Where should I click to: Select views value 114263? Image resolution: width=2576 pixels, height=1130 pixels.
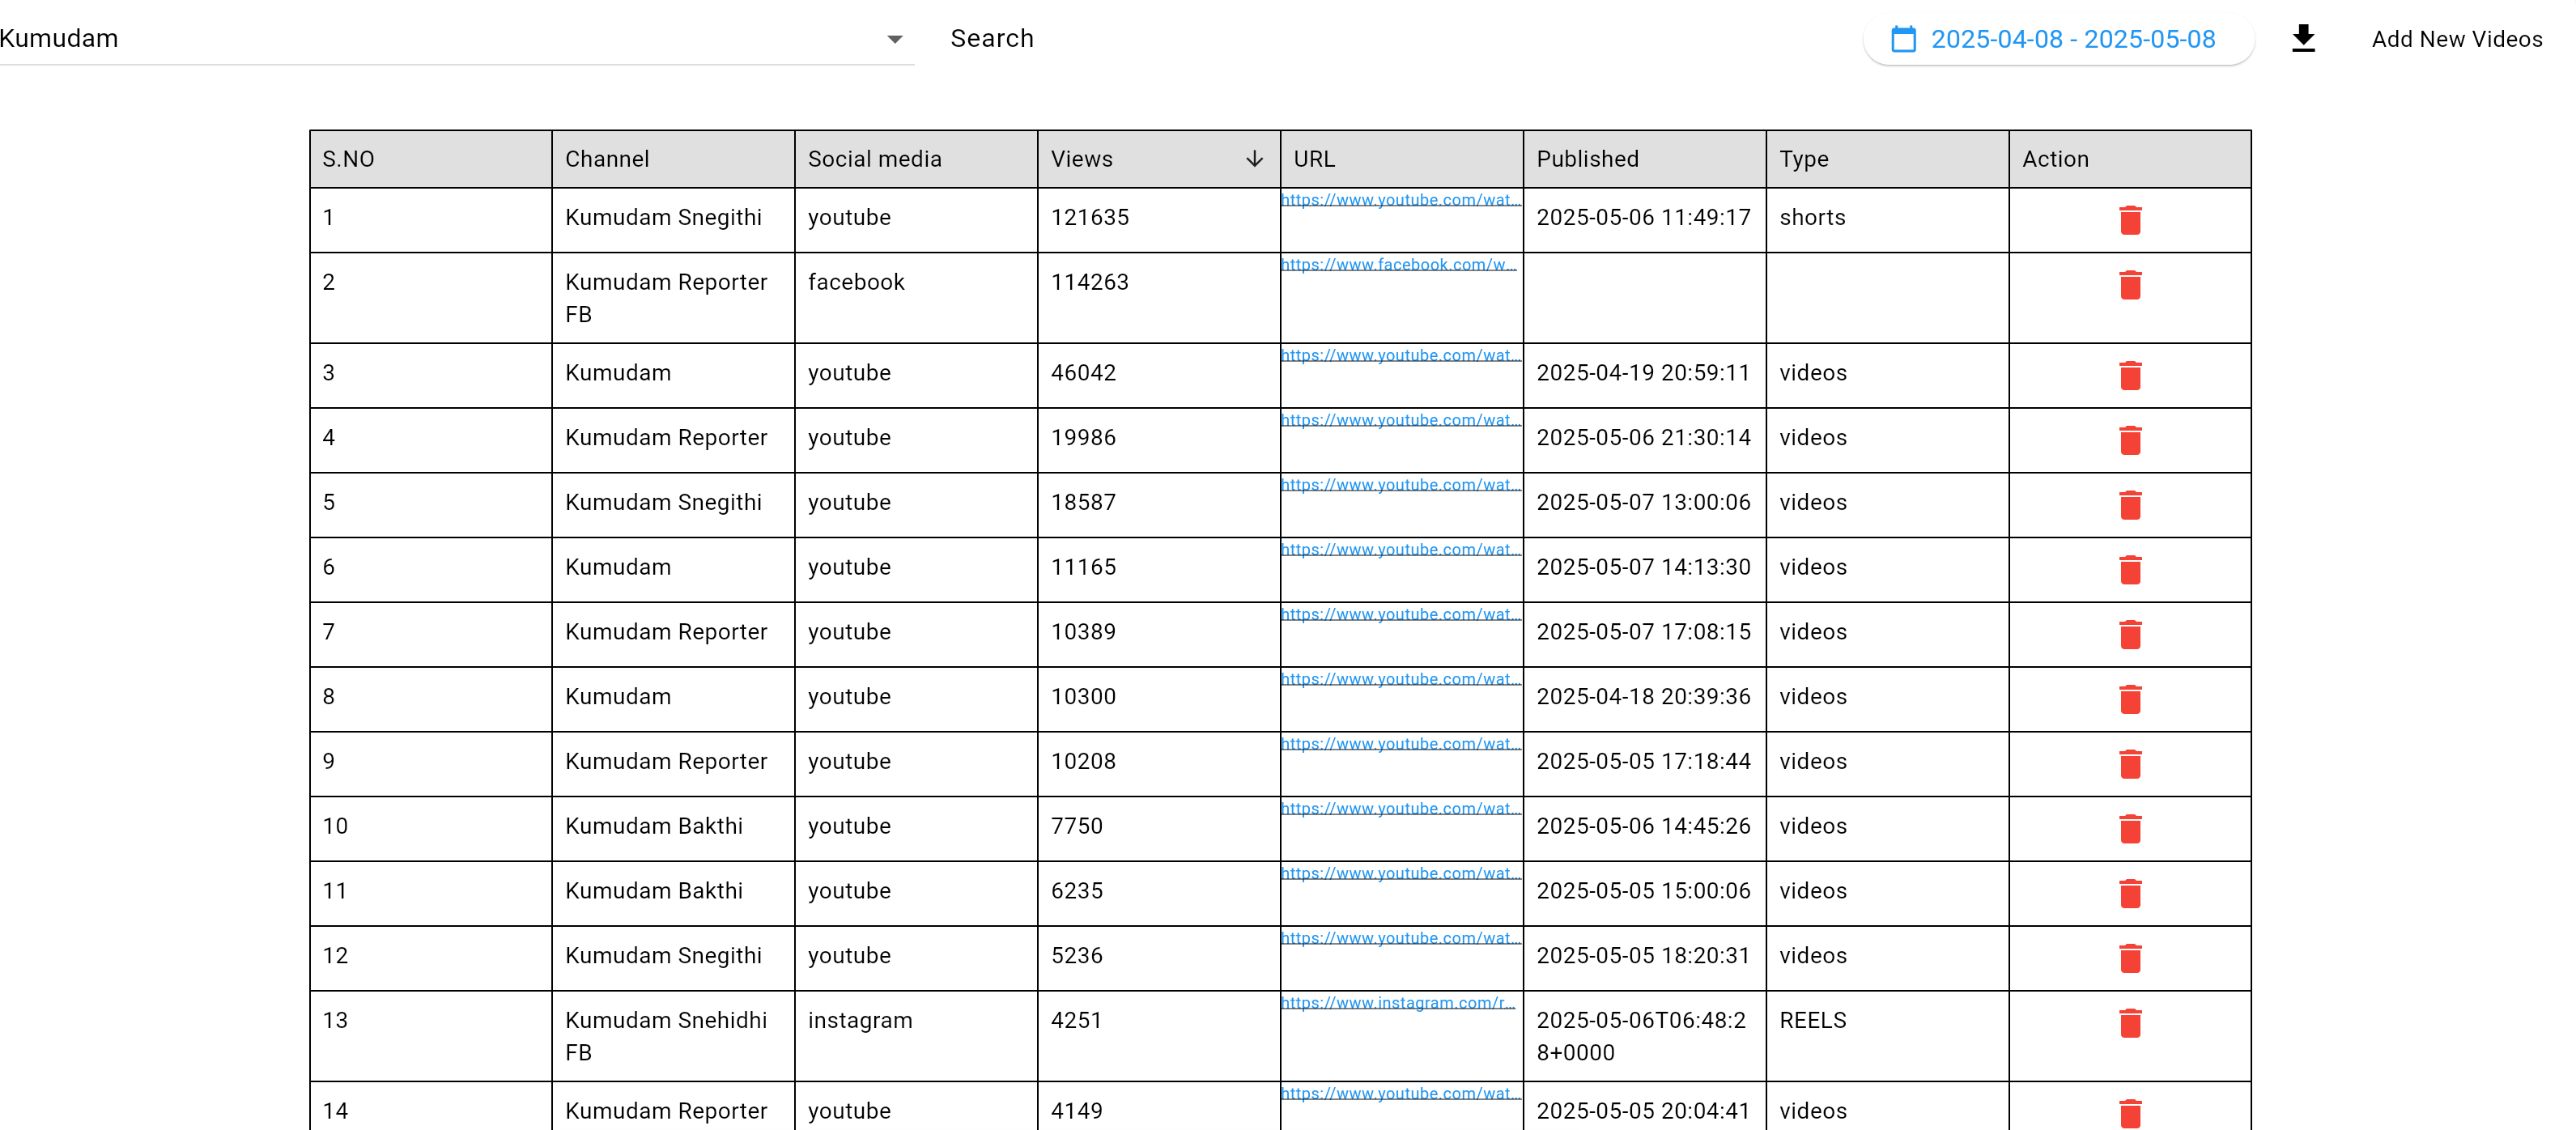tap(1090, 282)
